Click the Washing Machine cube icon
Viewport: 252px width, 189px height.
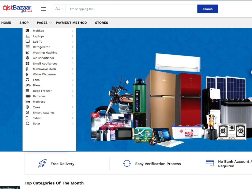click(x=27, y=53)
